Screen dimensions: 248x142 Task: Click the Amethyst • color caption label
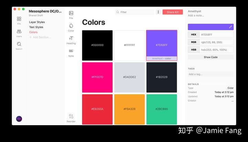point(162,58)
